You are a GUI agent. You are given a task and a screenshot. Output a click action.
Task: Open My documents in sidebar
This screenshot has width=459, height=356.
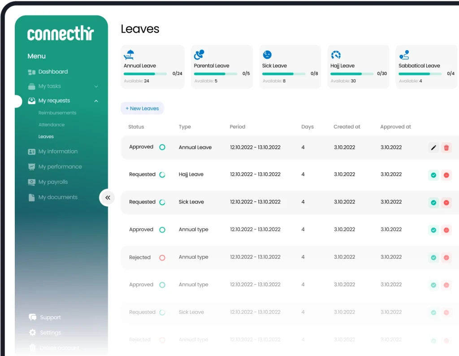click(x=58, y=197)
